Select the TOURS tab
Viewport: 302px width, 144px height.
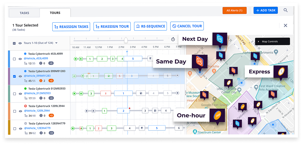pos(55,13)
